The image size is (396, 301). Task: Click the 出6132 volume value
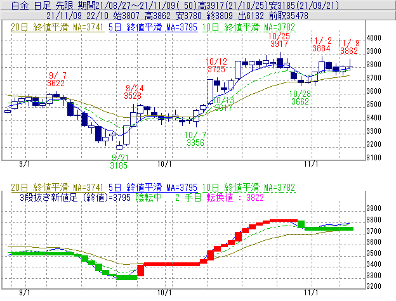point(251,16)
